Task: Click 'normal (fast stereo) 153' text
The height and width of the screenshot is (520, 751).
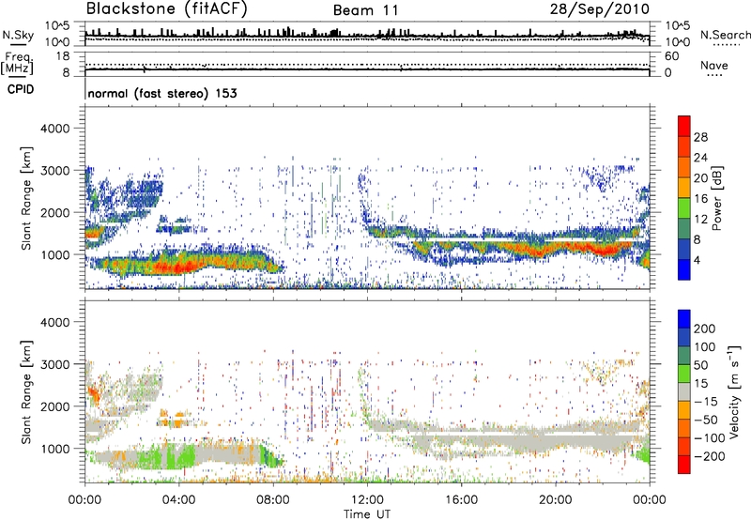Action: pyautogui.click(x=162, y=93)
